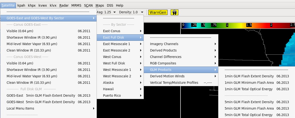
Task: Select GOES-East 5min GLM Flash Extent Density
Action: coord(48,95)
